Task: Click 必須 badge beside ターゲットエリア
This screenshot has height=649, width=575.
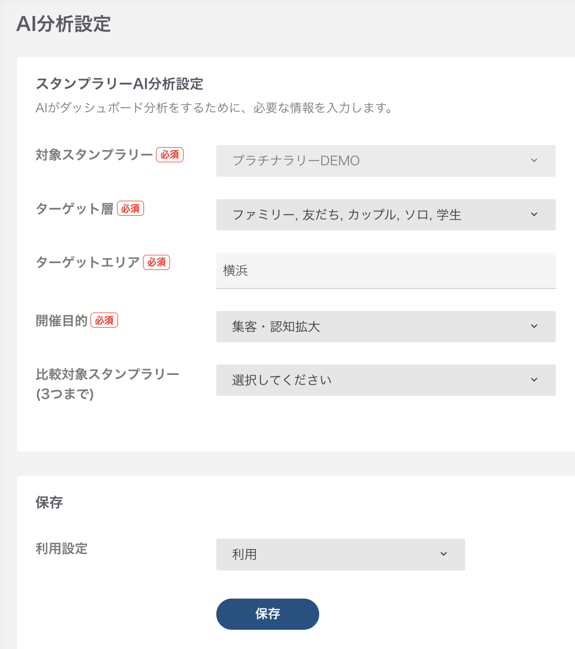Action: coord(156,263)
